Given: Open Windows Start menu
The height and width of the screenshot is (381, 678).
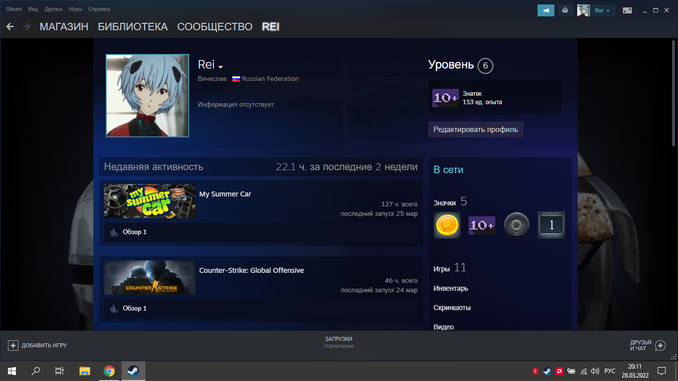Looking at the screenshot, I should (12, 371).
